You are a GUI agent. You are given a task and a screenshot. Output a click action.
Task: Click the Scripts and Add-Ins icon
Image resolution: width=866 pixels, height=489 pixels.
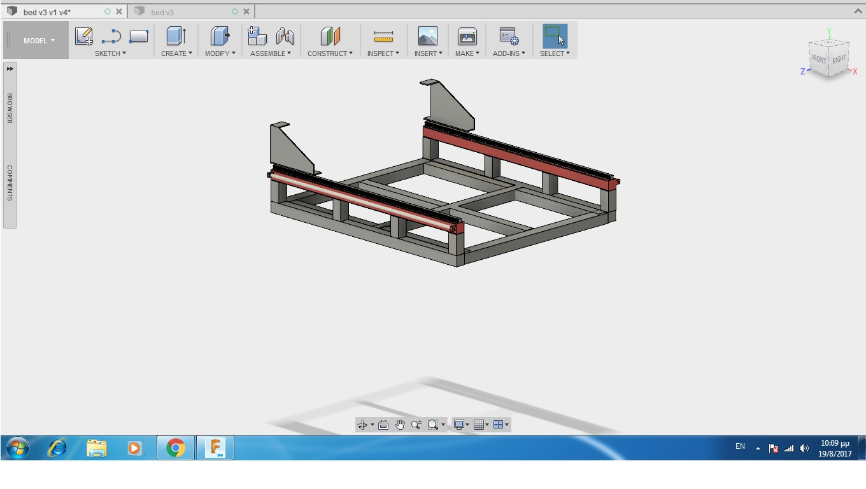click(x=509, y=36)
